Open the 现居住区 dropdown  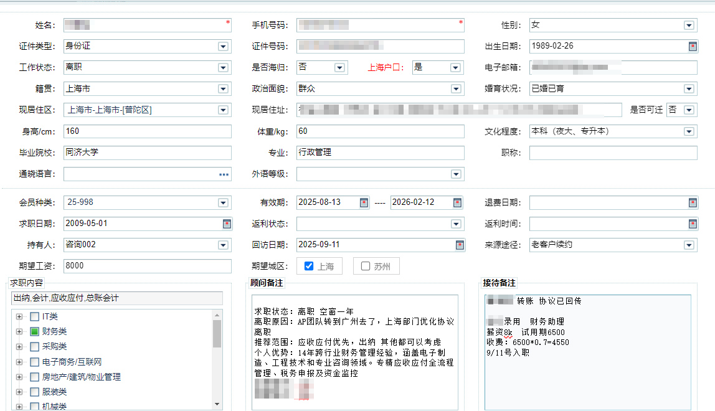coord(223,110)
